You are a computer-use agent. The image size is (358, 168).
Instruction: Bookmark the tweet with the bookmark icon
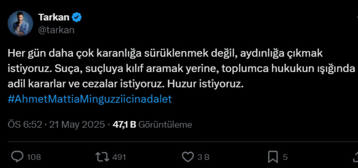point(273,157)
